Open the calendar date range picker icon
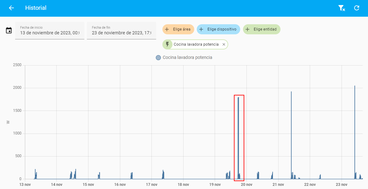This screenshot has width=368, height=189. (9, 31)
